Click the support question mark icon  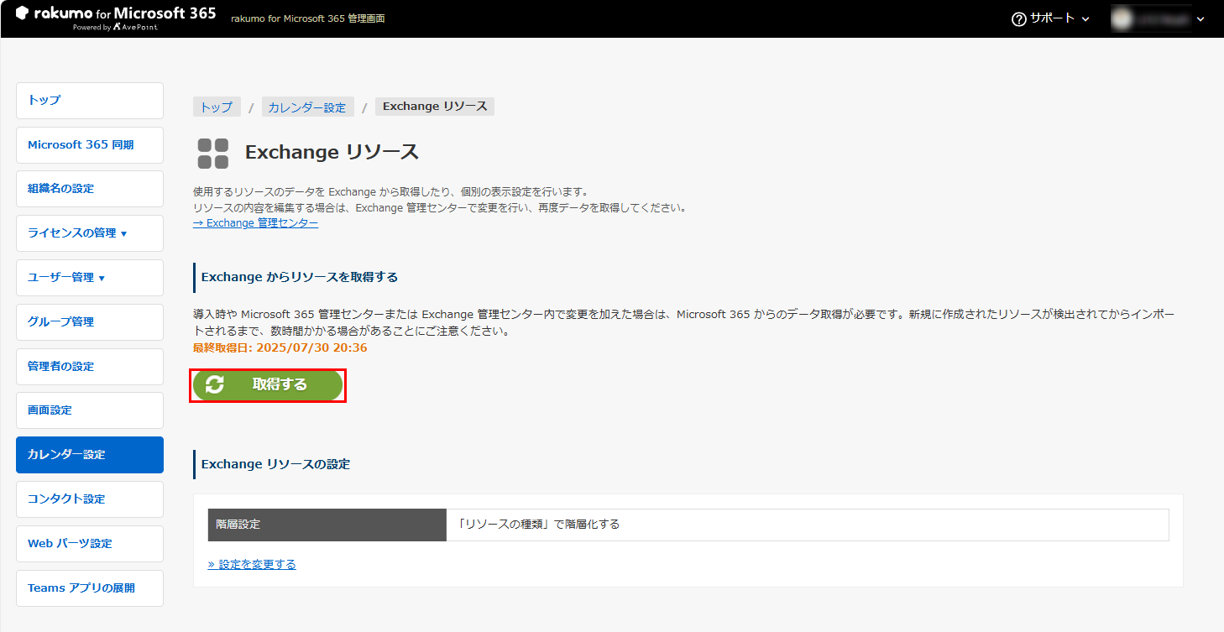pos(1019,18)
